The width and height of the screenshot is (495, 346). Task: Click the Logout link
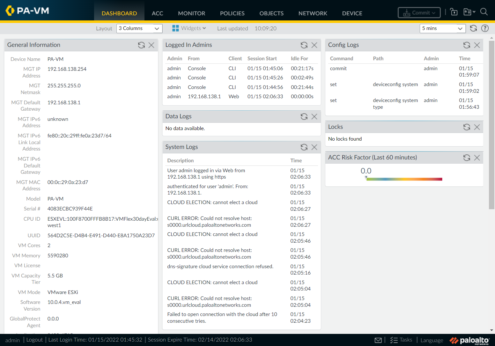click(34, 340)
